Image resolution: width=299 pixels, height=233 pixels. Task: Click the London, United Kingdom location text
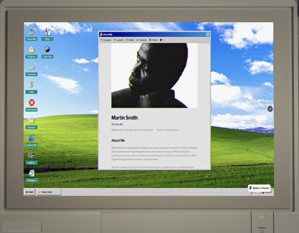coord(167,130)
